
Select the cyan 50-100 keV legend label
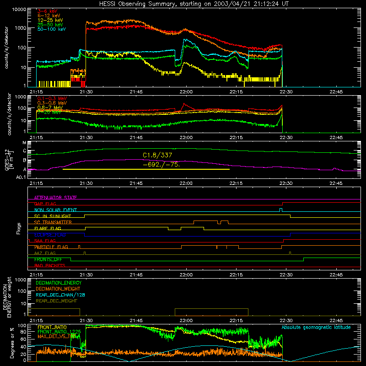click(x=51, y=29)
